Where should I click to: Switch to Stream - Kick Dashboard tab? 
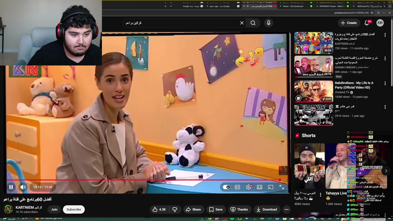coord(297,6)
